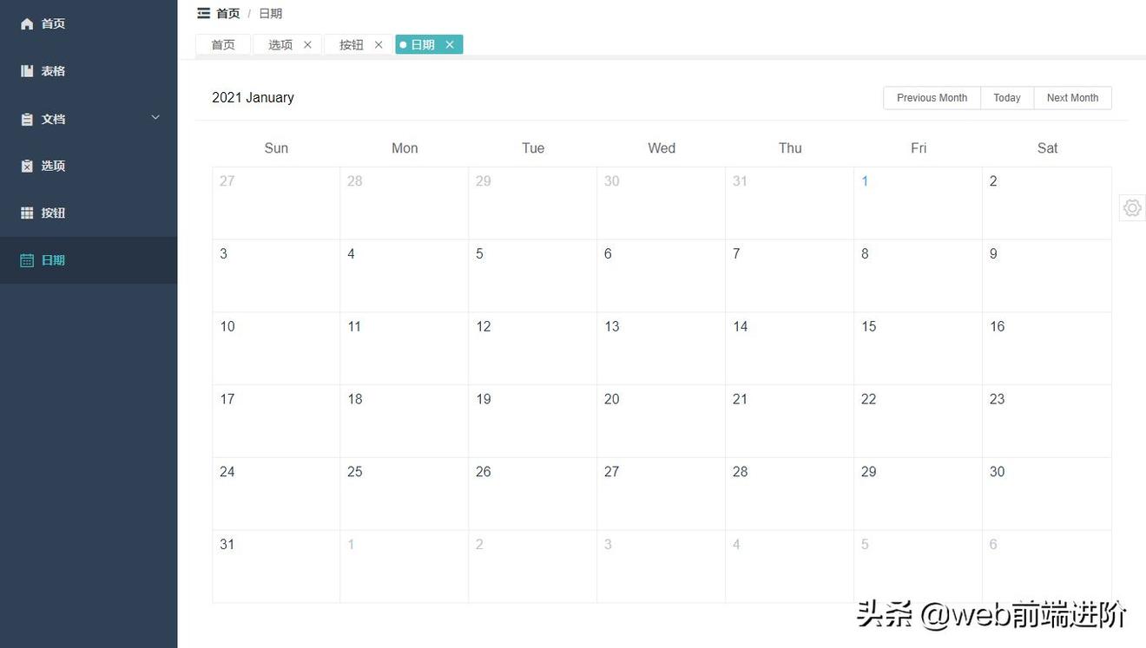Go to Previous Month
Viewport: 1146px width, 648px height.
932,98
